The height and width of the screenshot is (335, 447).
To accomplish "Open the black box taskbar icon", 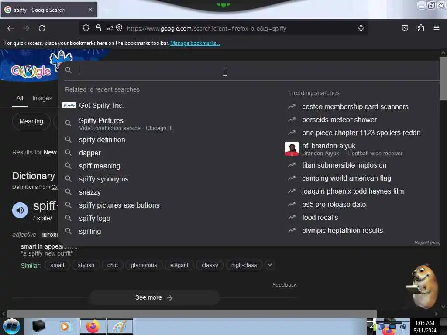I will [x=38, y=326].
